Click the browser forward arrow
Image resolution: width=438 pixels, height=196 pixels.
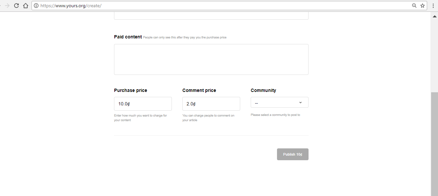point(7,6)
